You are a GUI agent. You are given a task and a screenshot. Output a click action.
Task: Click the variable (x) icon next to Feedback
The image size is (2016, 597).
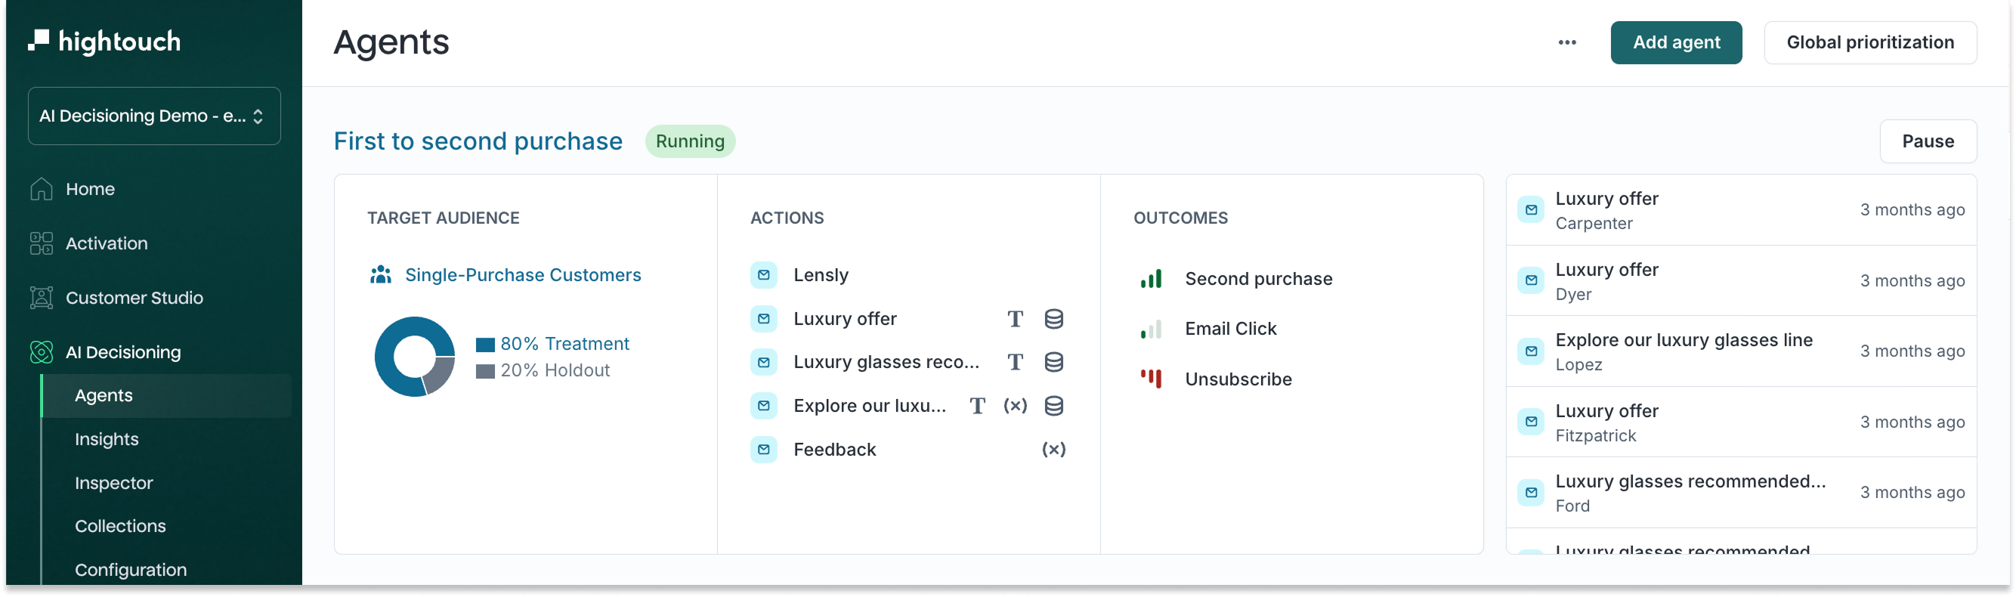pyautogui.click(x=1053, y=450)
